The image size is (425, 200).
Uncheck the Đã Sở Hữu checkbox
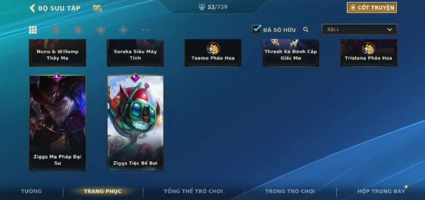[256, 29]
